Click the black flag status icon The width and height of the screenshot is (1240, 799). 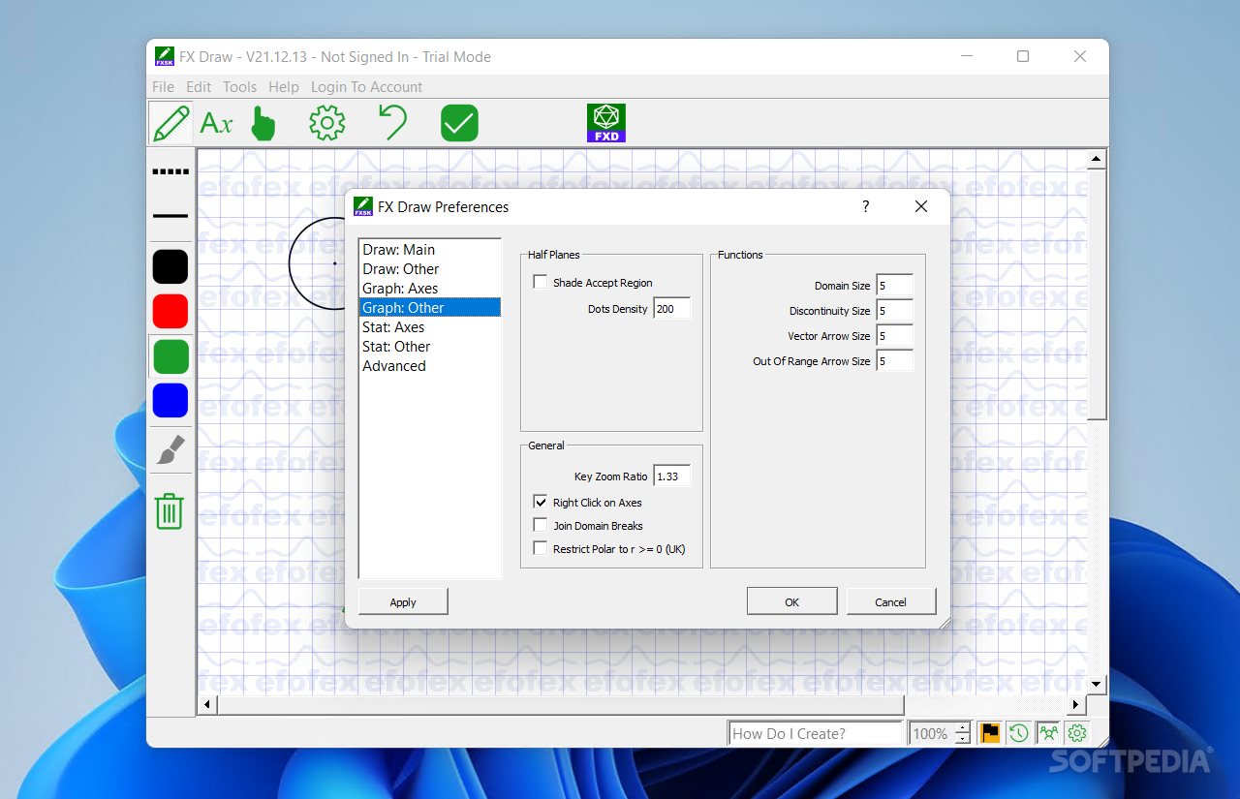(990, 733)
